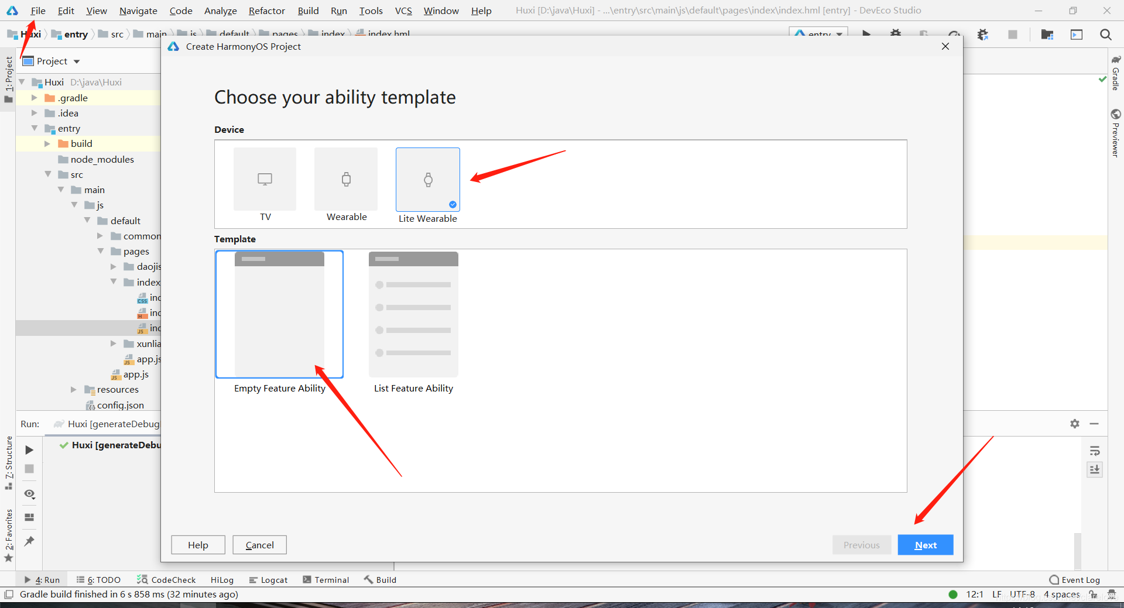
Task: Click the 4 spaces indent setting
Action: [x=1062, y=595]
